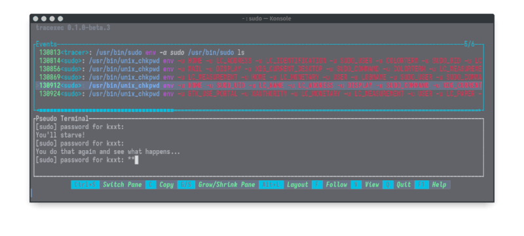The width and height of the screenshot is (524, 236).
Task: Click the tracexec 0.1.0-beta.3 header text
Action: coord(73,28)
